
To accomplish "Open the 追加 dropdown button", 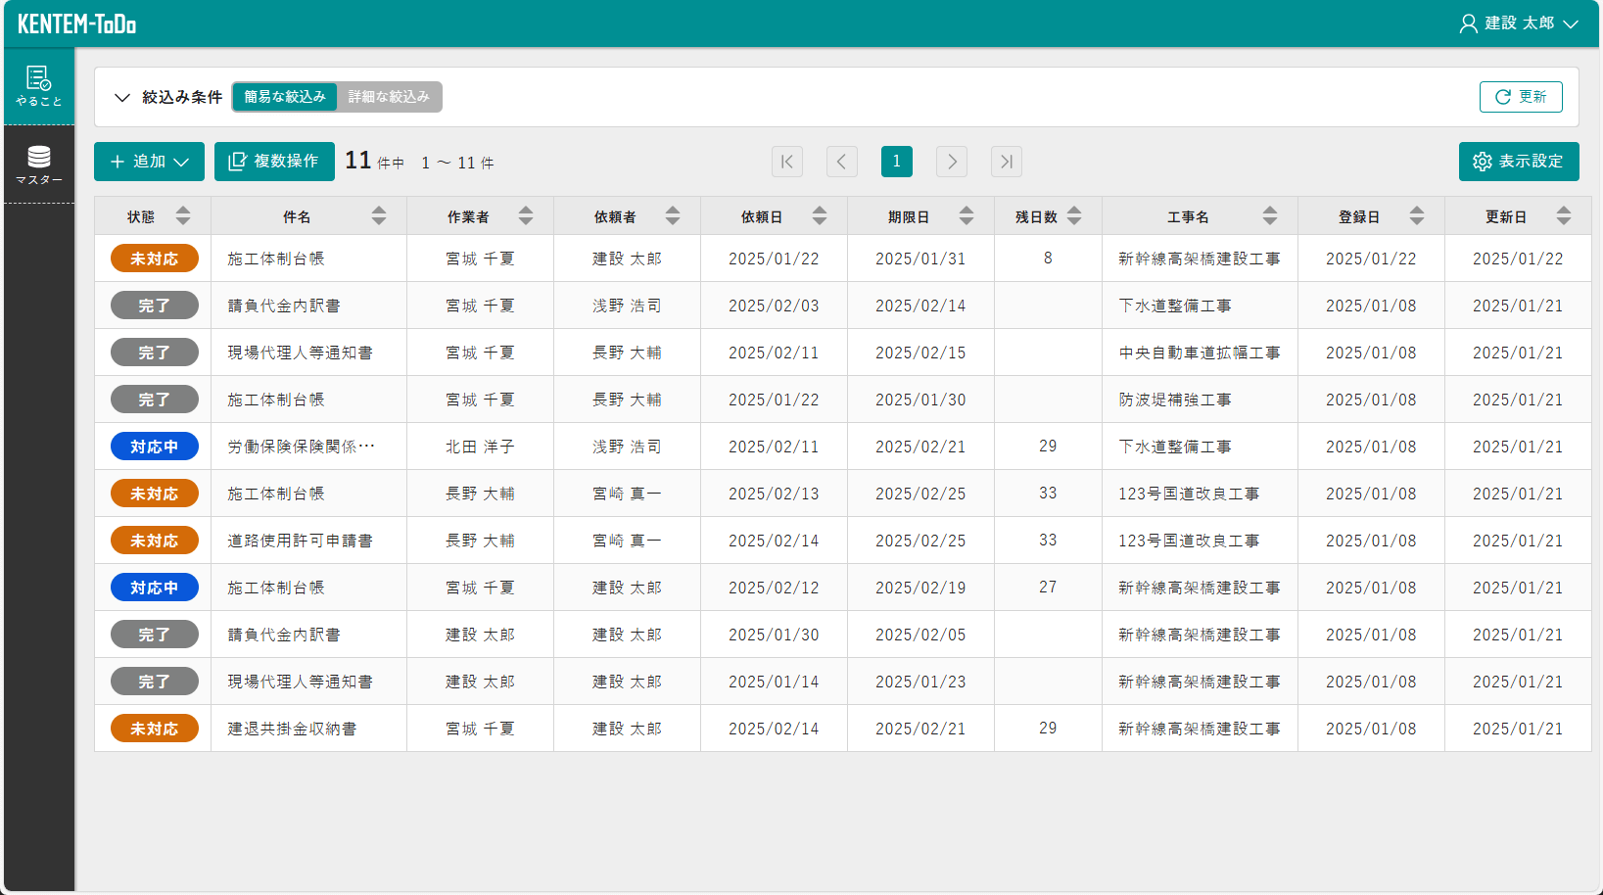I will click(149, 162).
